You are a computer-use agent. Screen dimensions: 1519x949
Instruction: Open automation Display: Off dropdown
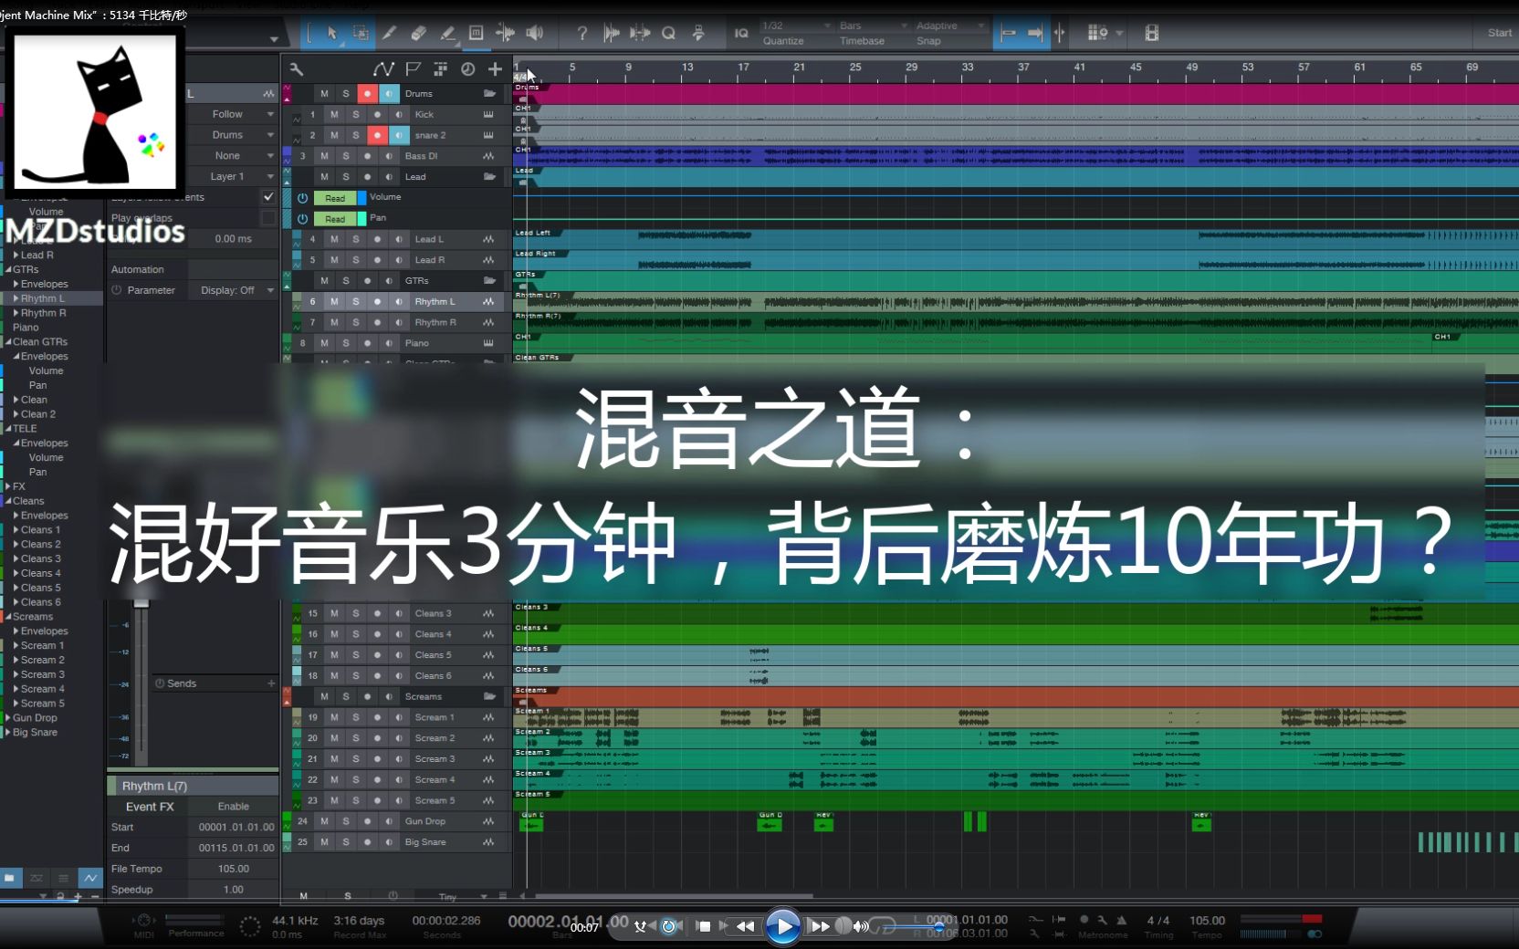(x=233, y=290)
